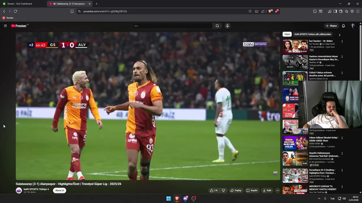Subscribe with the Abone ol button
Screen dimensions: 362x203
59,191
